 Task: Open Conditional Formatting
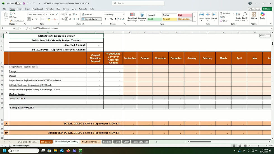tap(132, 17)
